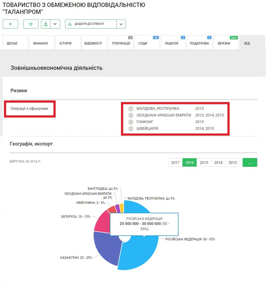Select year 2015 for export revenue
The width and height of the screenshot is (274, 291).
point(204,163)
